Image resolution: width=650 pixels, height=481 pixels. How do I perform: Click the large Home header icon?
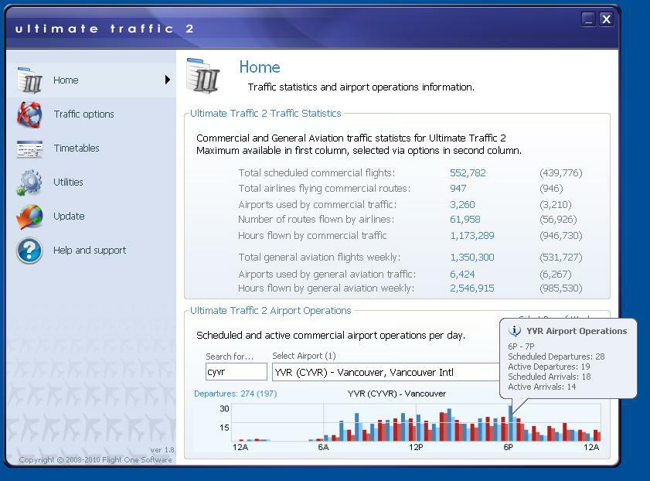[x=203, y=75]
